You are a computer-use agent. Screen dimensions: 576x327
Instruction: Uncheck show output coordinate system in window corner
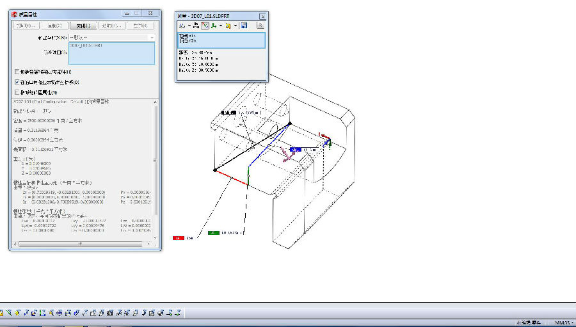(x=17, y=82)
